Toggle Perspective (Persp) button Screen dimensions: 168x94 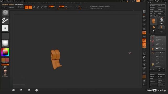pos(144,33)
